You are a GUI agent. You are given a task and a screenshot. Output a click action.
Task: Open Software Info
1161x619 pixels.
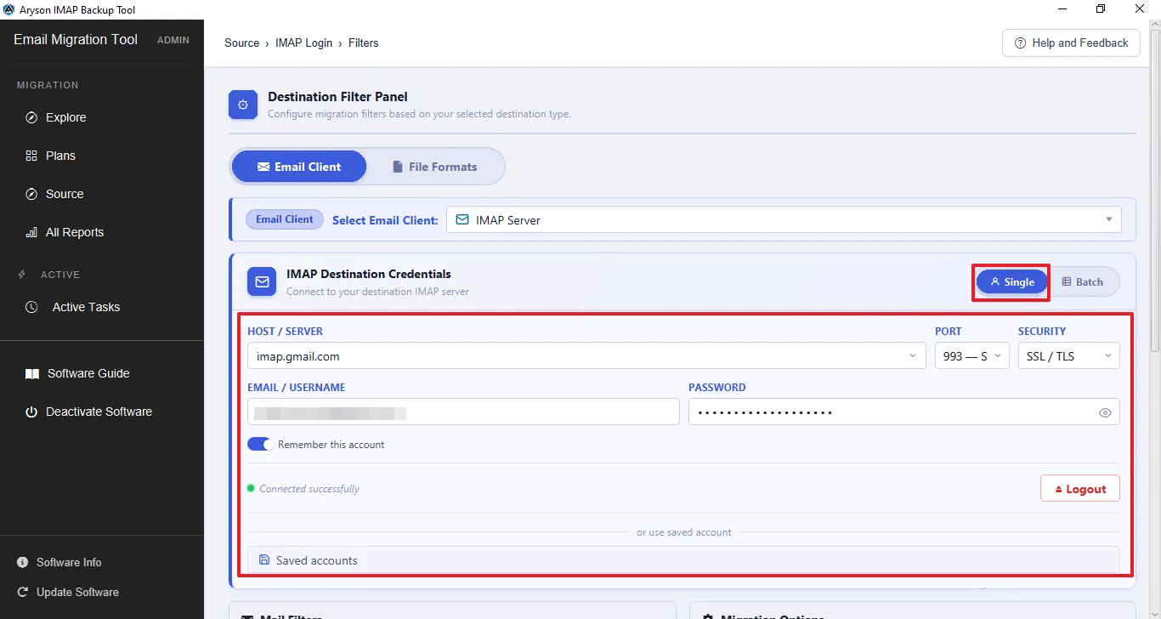point(69,562)
